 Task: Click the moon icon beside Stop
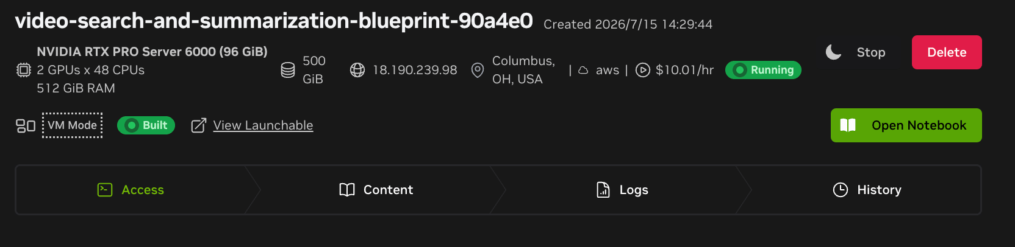[833, 52]
